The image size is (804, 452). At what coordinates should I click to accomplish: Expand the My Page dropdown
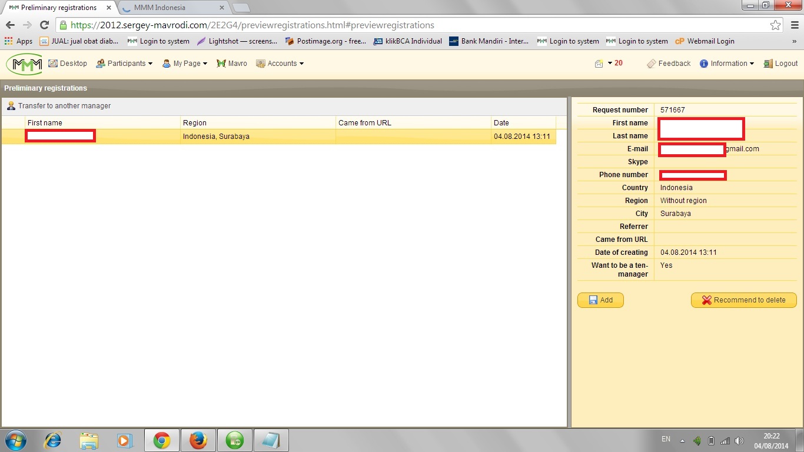pos(185,64)
